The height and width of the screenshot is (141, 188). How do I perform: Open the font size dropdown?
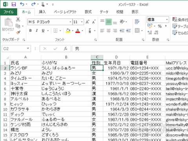tap(82, 22)
